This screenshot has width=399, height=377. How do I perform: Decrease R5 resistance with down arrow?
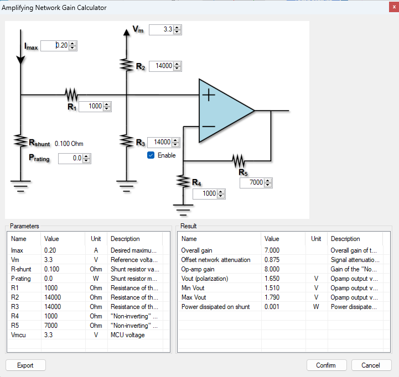click(x=268, y=185)
